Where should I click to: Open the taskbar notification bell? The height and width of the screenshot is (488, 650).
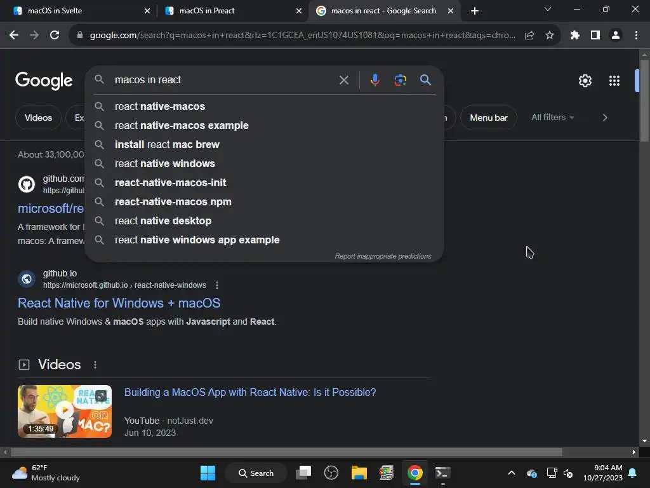[633, 473]
